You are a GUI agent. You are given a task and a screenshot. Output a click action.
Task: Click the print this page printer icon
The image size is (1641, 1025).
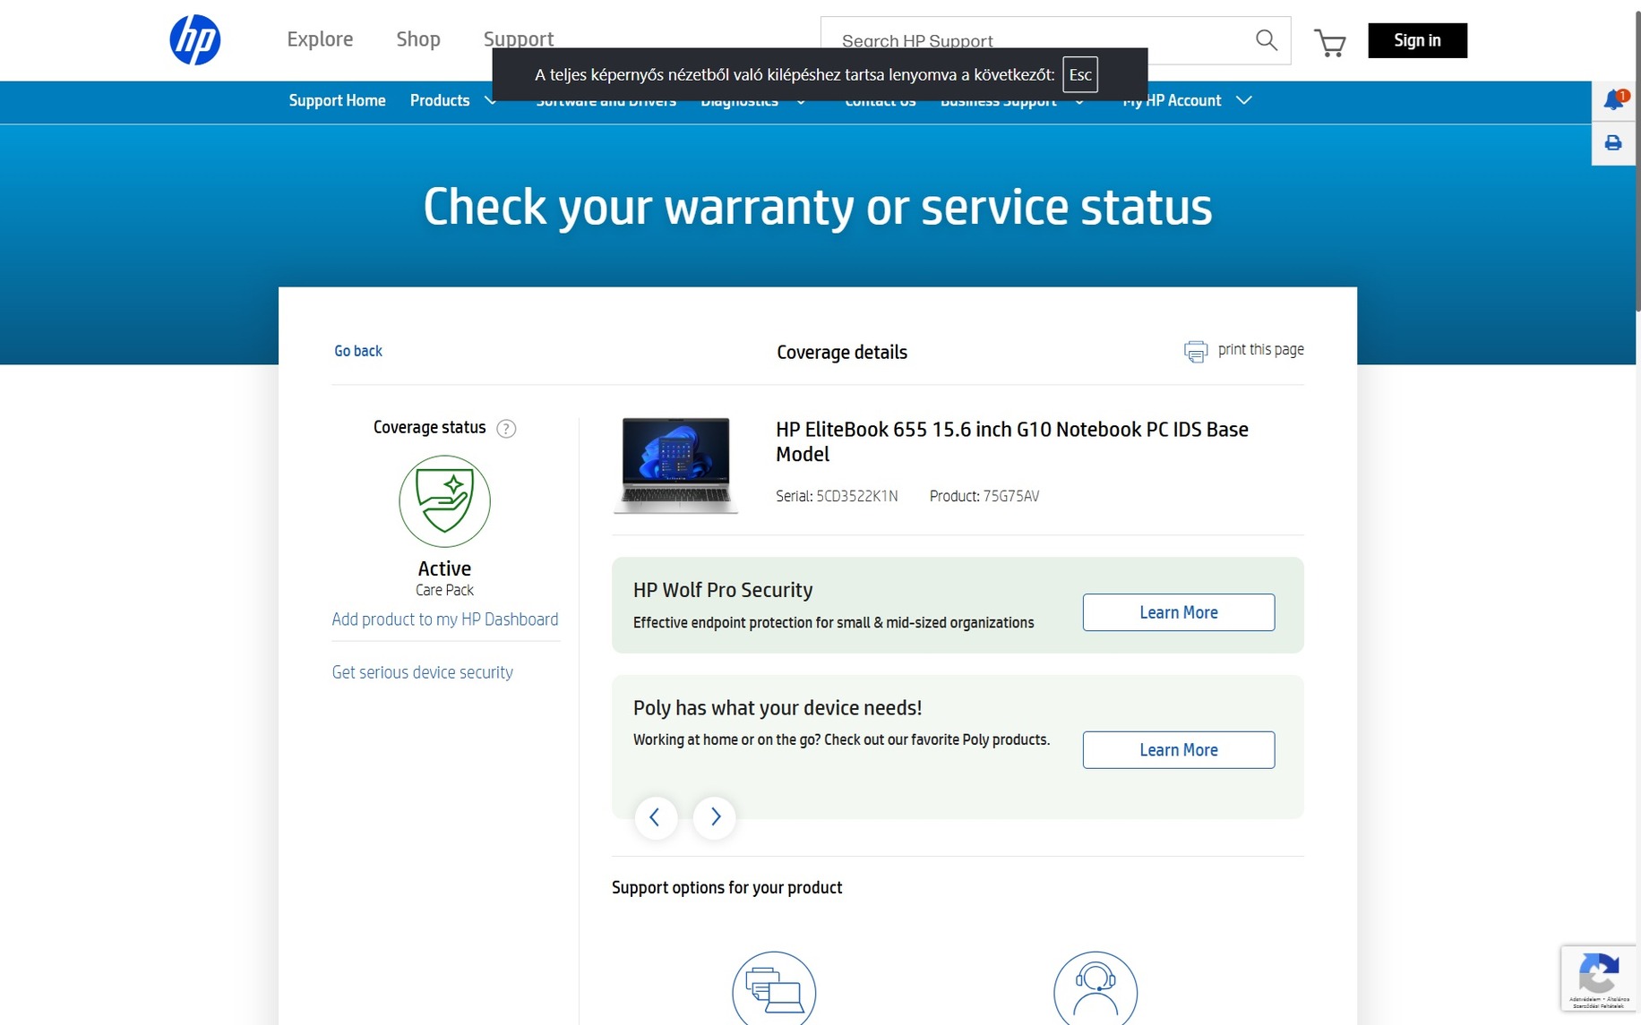coord(1196,351)
